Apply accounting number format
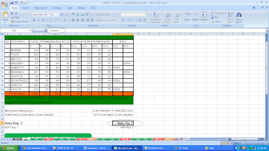269x151 pixels. [123, 20]
